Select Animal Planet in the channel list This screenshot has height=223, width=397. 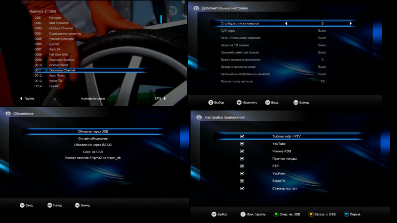(x=59, y=65)
